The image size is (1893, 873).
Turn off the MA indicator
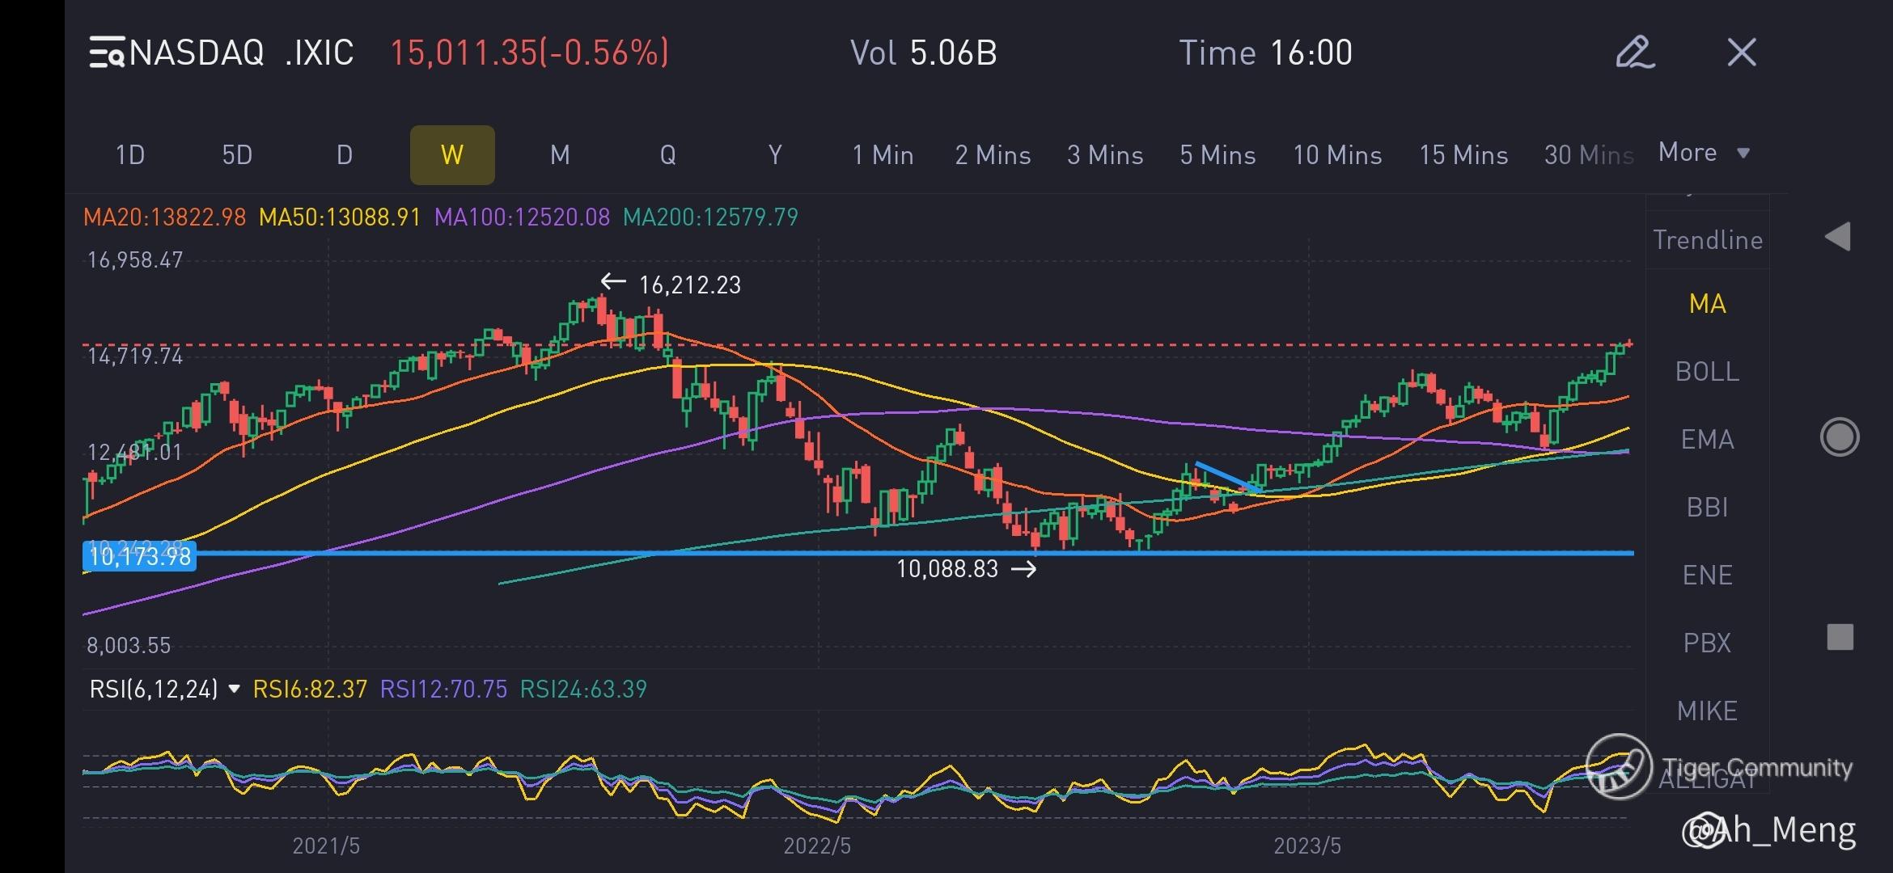[1707, 304]
